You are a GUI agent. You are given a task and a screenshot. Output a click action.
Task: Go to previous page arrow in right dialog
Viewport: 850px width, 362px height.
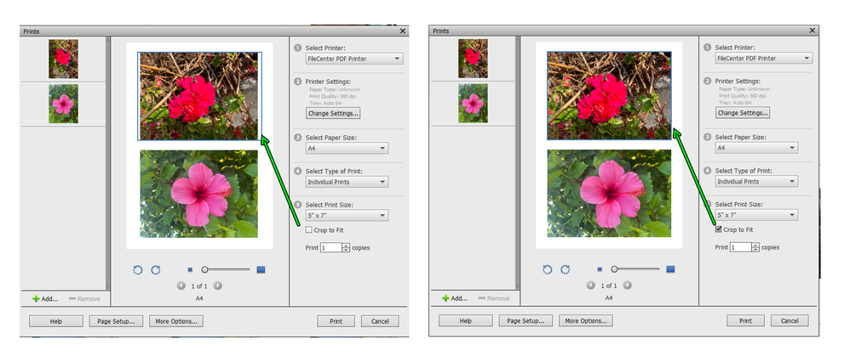[x=591, y=286]
